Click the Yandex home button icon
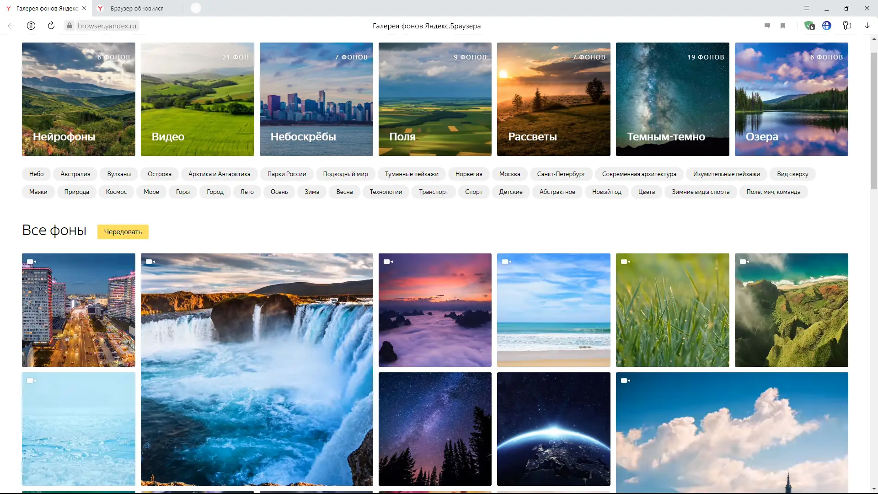 tap(31, 26)
